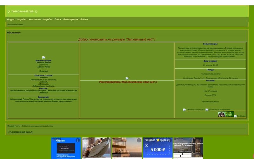Viewport: 254px width, 159px height.
Task: Open the Анкеты useful link
Action: (x=43, y=78)
